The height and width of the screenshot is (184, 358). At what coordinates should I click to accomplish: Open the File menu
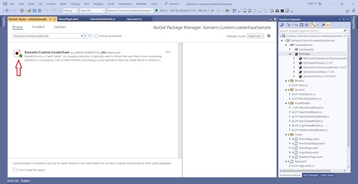(12, 4)
